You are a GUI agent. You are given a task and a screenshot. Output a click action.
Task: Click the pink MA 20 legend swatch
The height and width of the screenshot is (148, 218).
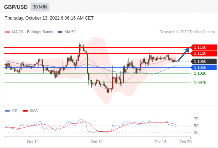[7, 32]
